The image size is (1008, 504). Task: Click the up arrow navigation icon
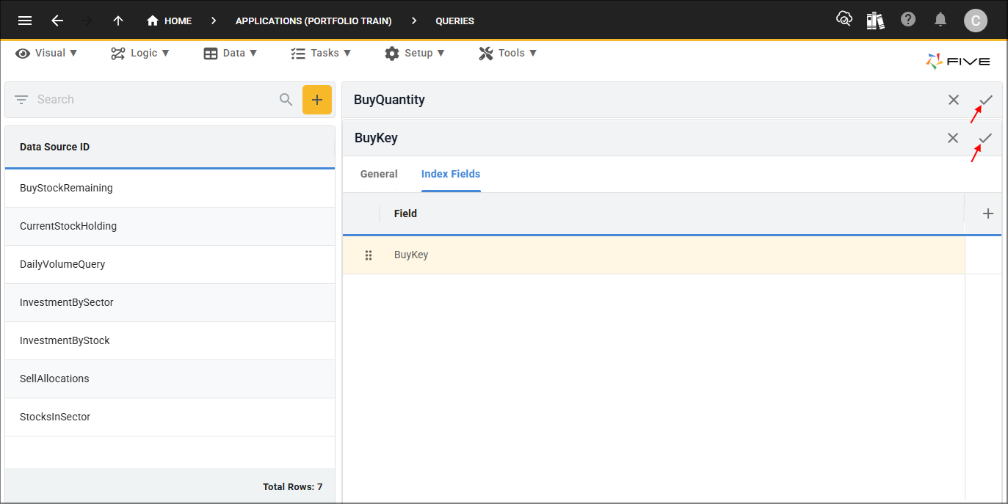[118, 21]
